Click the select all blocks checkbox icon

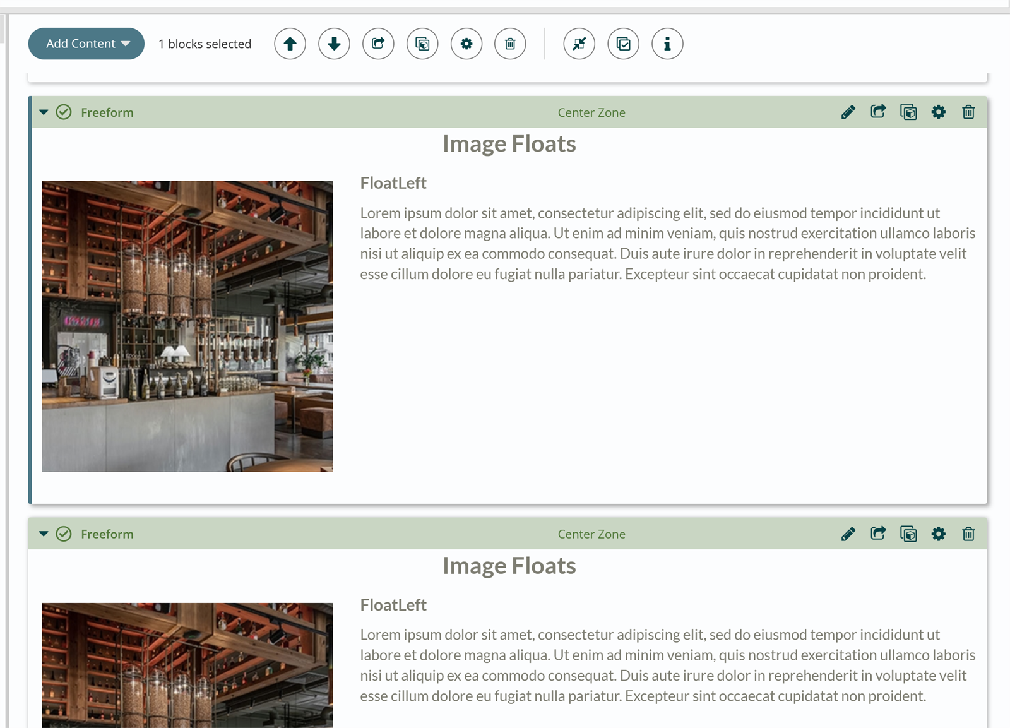(624, 44)
